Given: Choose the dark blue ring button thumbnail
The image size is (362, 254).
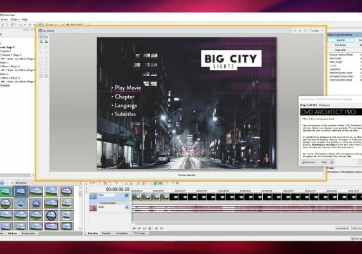Looking at the screenshot, I should point(51,215).
